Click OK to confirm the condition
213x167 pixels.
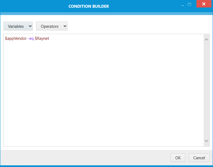tap(178, 158)
